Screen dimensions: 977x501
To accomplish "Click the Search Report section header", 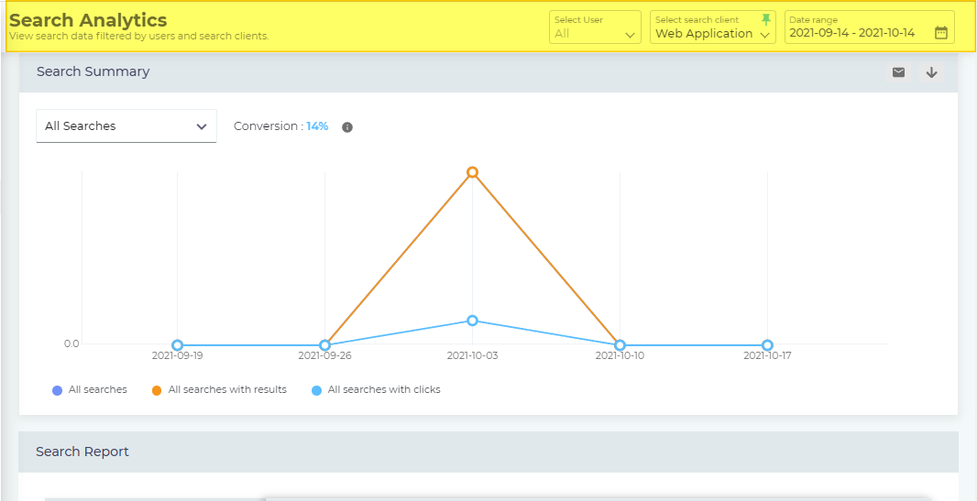I will tap(82, 452).
